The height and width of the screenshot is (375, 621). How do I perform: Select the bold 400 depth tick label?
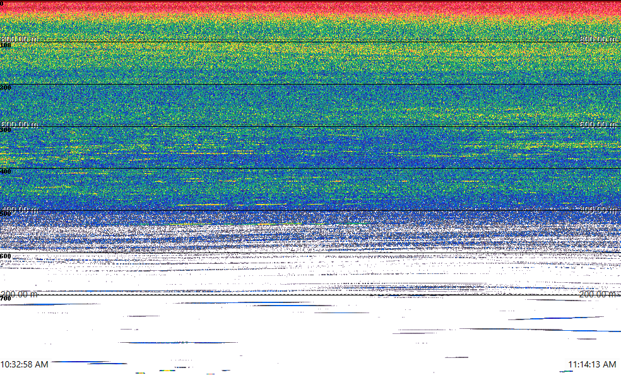[6, 172]
